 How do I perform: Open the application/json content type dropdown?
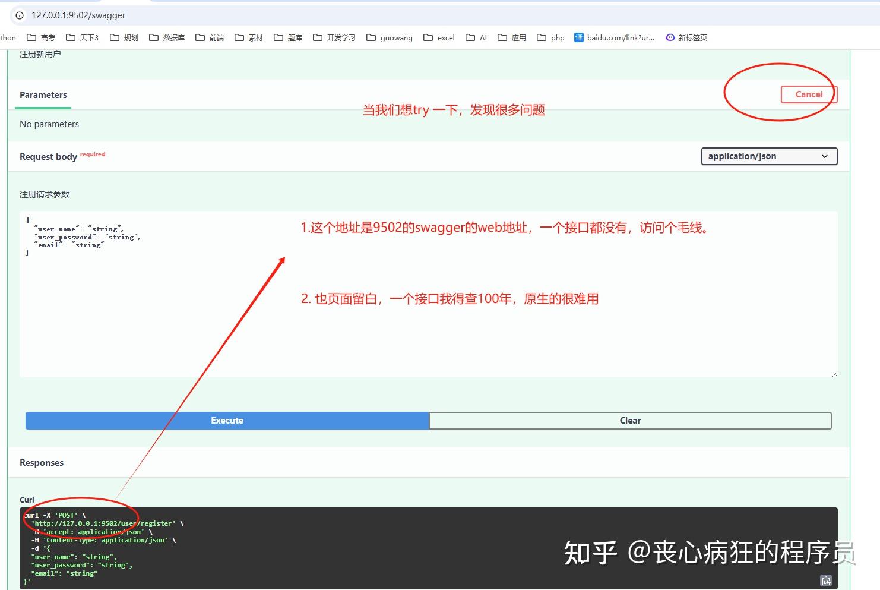(769, 156)
